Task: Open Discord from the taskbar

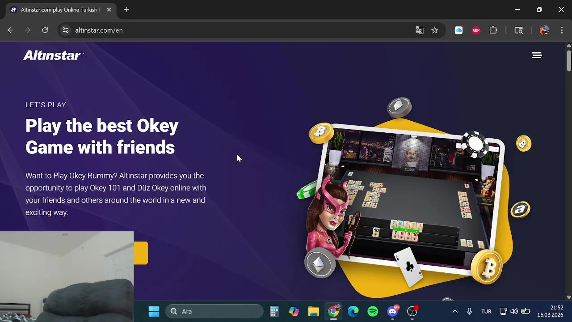Action: click(393, 311)
